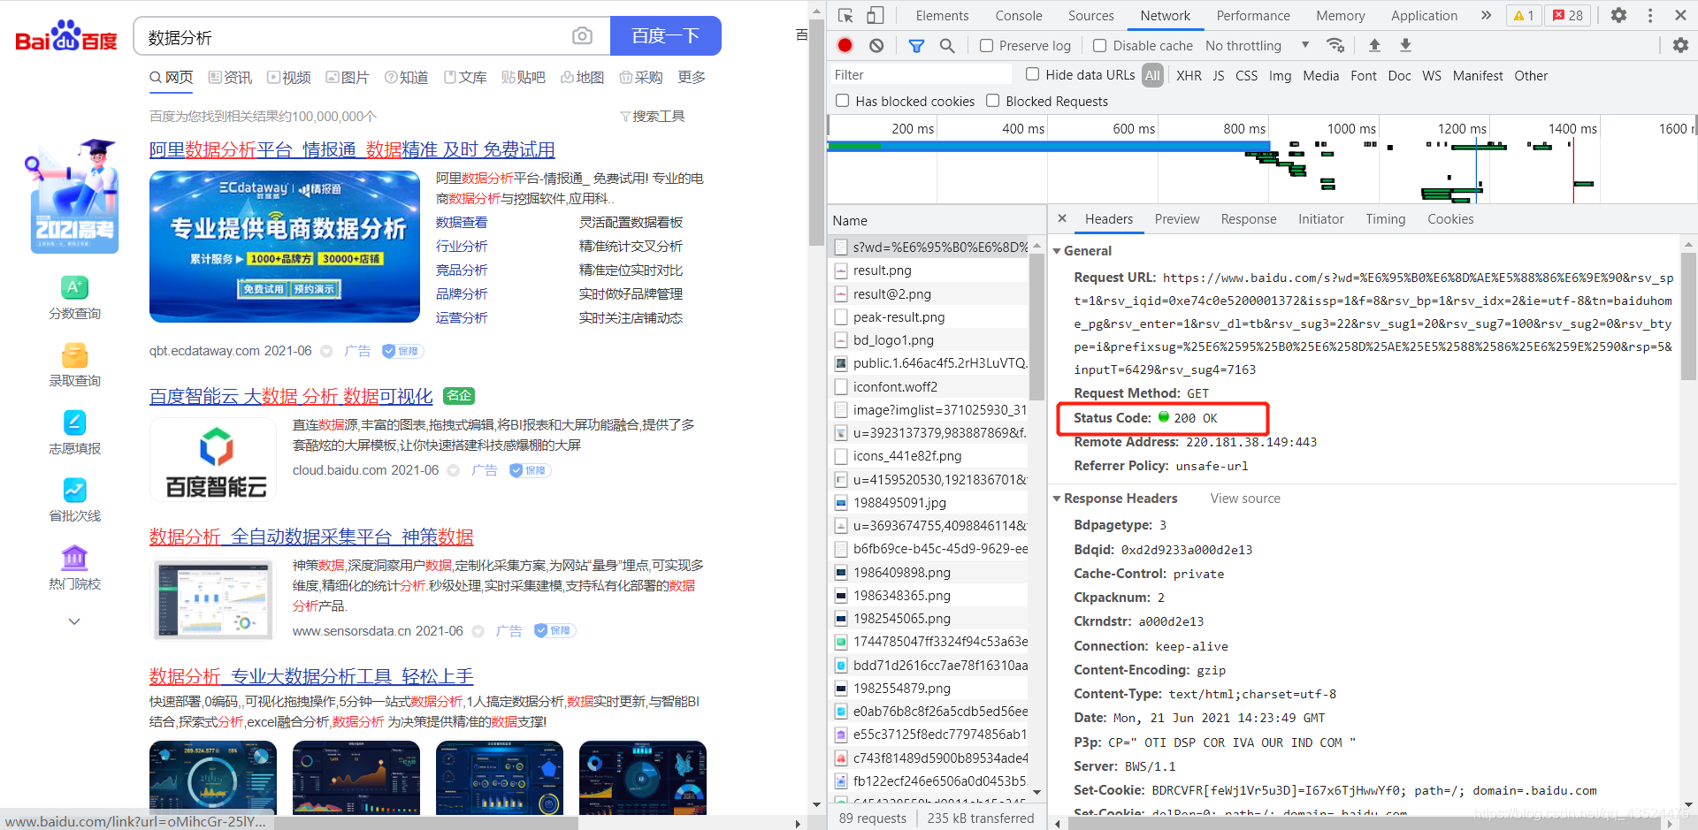Switch to the Sources tab
The image size is (1698, 830).
pyautogui.click(x=1090, y=15)
